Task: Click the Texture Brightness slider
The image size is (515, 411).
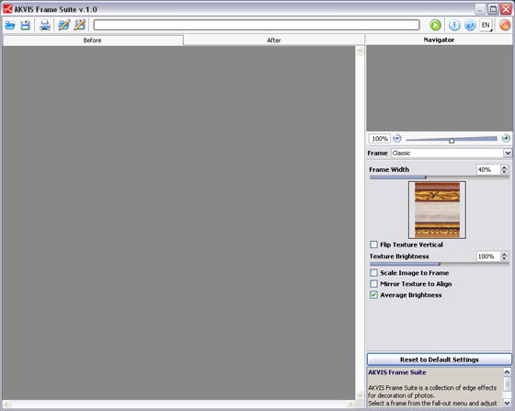Action: [x=440, y=264]
